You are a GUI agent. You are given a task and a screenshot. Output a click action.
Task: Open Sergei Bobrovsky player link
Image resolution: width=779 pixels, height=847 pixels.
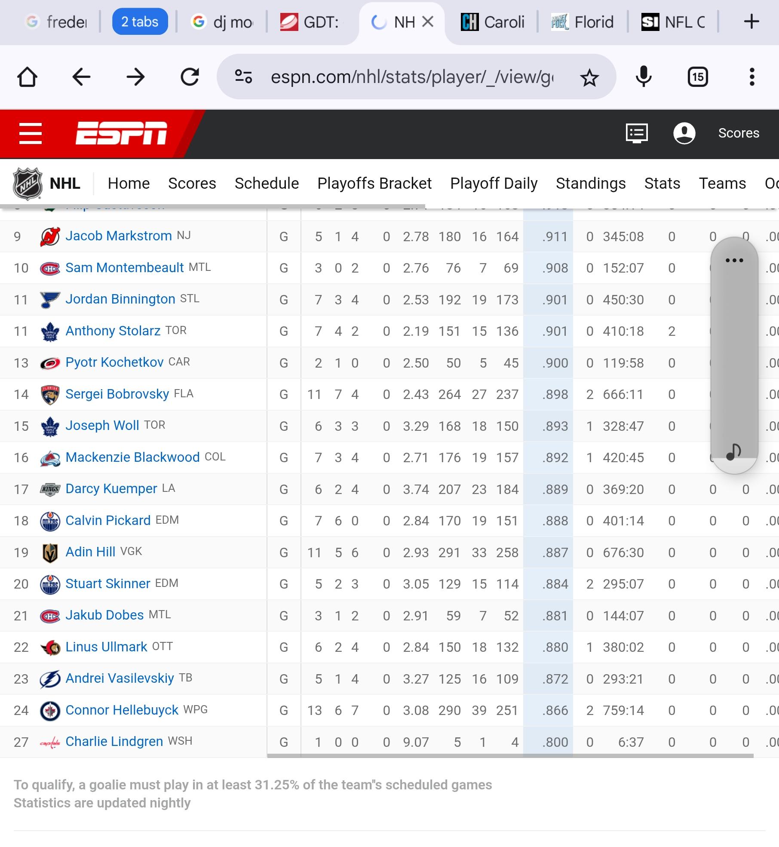117,394
